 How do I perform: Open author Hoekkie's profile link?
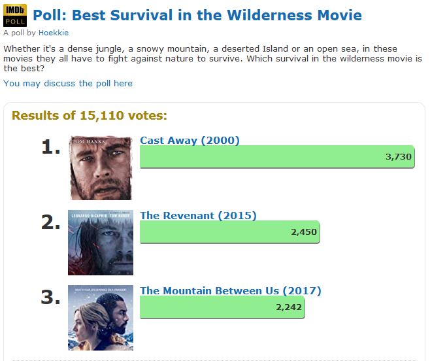click(x=54, y=32)
